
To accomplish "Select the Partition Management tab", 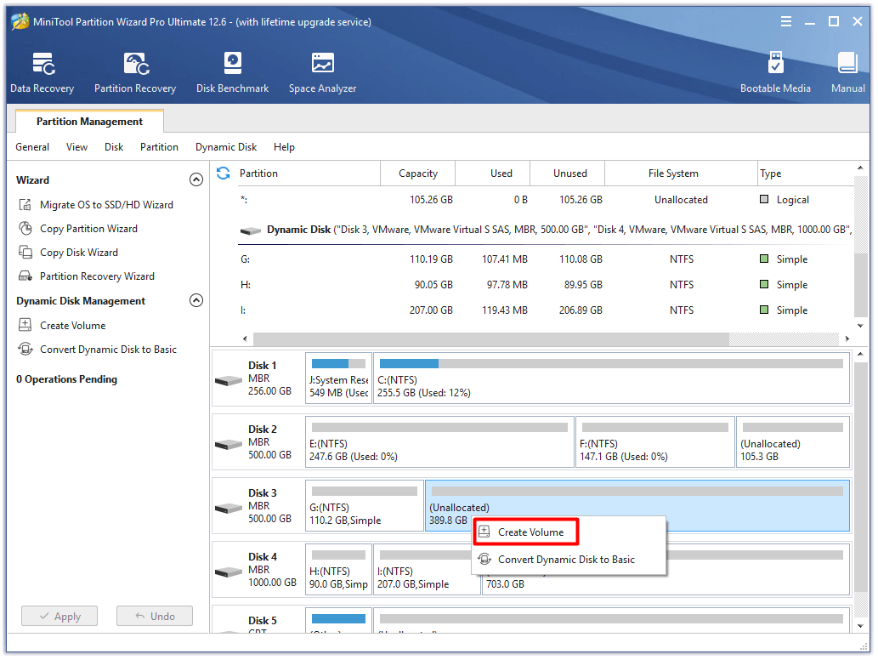I will (x=89, y=121).
